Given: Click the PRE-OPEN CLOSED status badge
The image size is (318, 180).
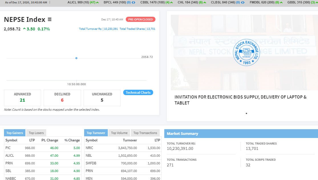Looking at the screenshot, I should pyautogui.click(x=141, y=19).
